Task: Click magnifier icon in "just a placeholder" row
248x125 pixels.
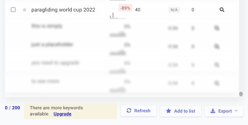Action: [x=217, y=47]
